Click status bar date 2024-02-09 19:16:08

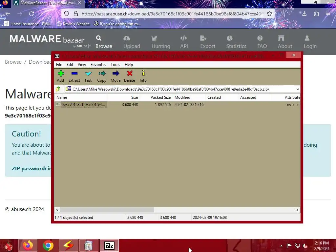pyautogui.click(x=210, y=218)
